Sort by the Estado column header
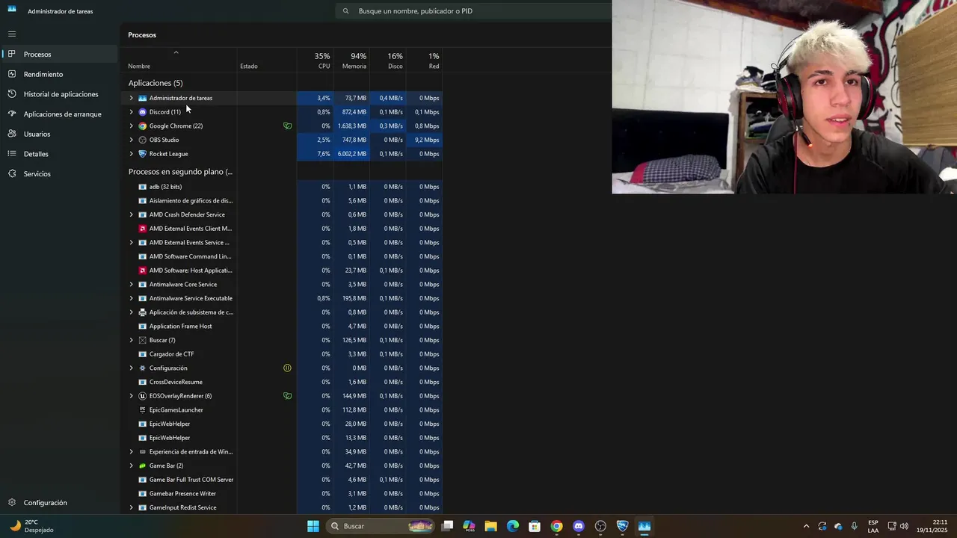Screen dimensions: 957x538 click(x=249, y=66)
